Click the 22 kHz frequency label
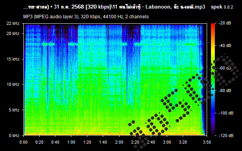The height and width of the screenshot is (151, 242). pyautogui.click(x=13, y=23)
